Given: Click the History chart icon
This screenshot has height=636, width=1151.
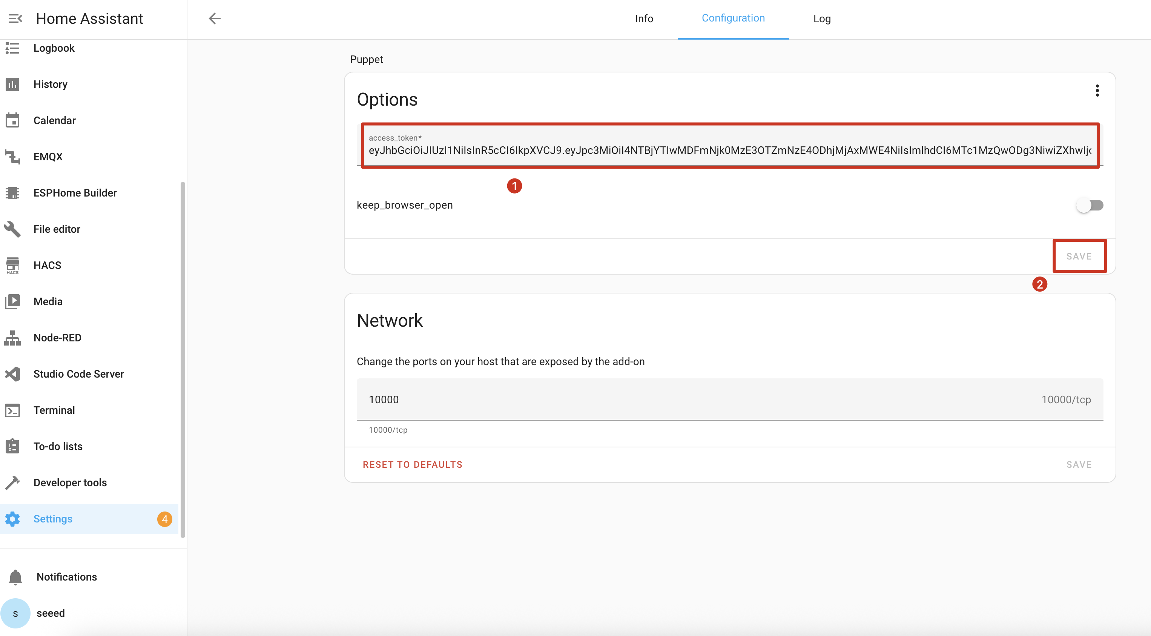Looking at the screenshot, I should (x=12, y=84).
